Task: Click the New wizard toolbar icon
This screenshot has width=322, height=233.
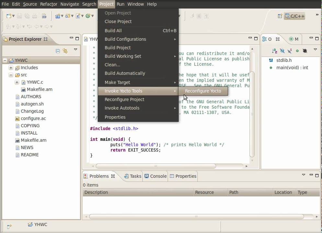Action: pos(9,16)
